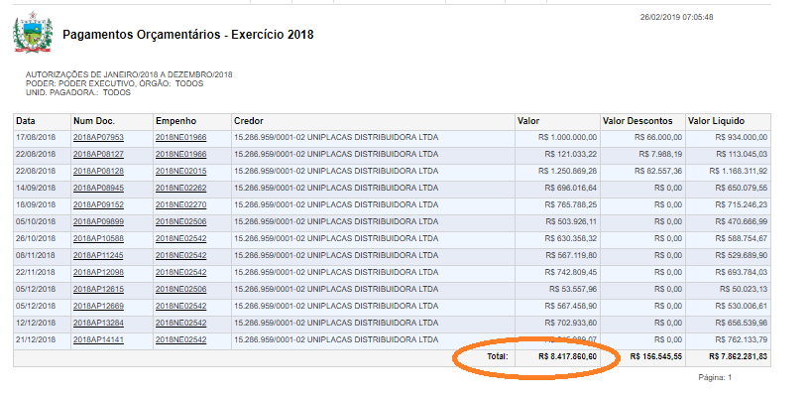Click the Empenho column header
The width and height of the screenshot is (810, 396).
click(x=192, y=121)
